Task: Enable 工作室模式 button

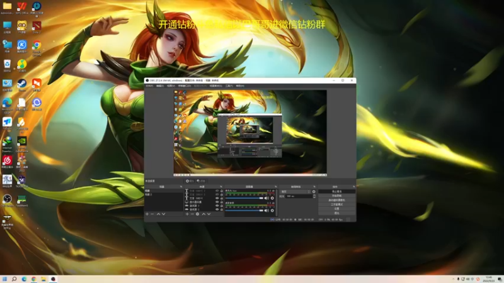Action: (x=337, y=204)
